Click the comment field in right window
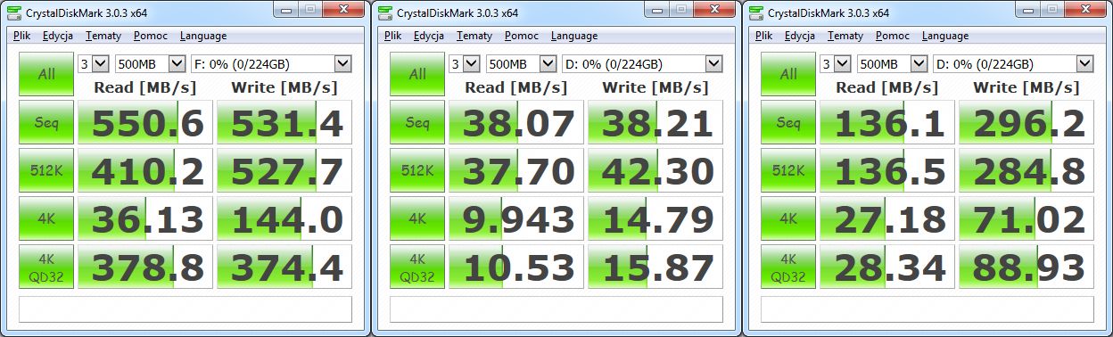1113x337 pixels. coord(927,309)
